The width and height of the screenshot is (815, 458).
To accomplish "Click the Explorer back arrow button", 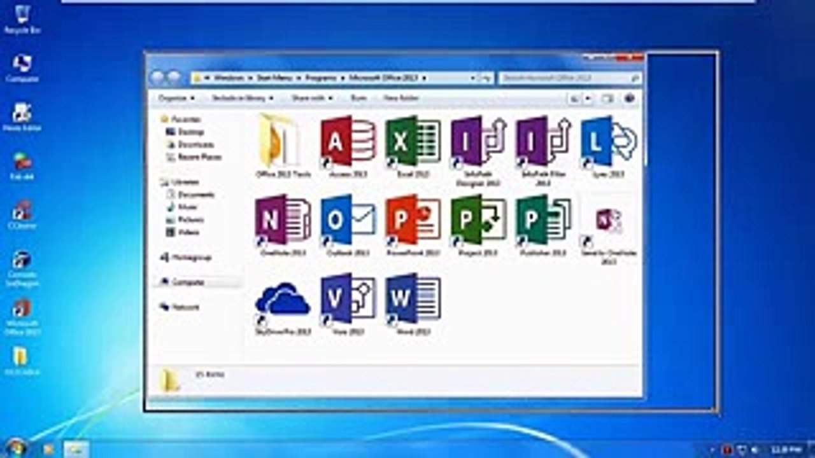I will (157, 78).
